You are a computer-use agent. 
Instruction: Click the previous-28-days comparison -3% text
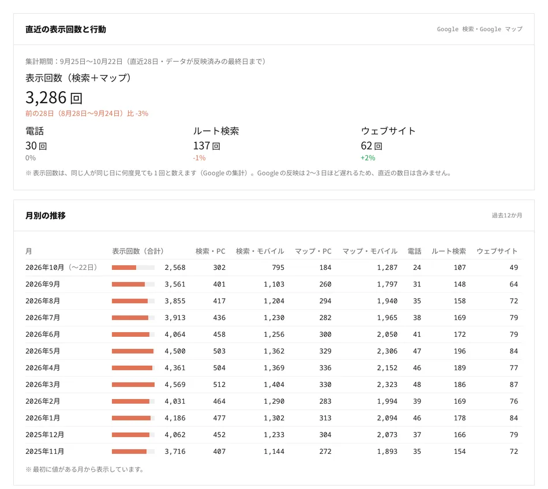[87, 114]
